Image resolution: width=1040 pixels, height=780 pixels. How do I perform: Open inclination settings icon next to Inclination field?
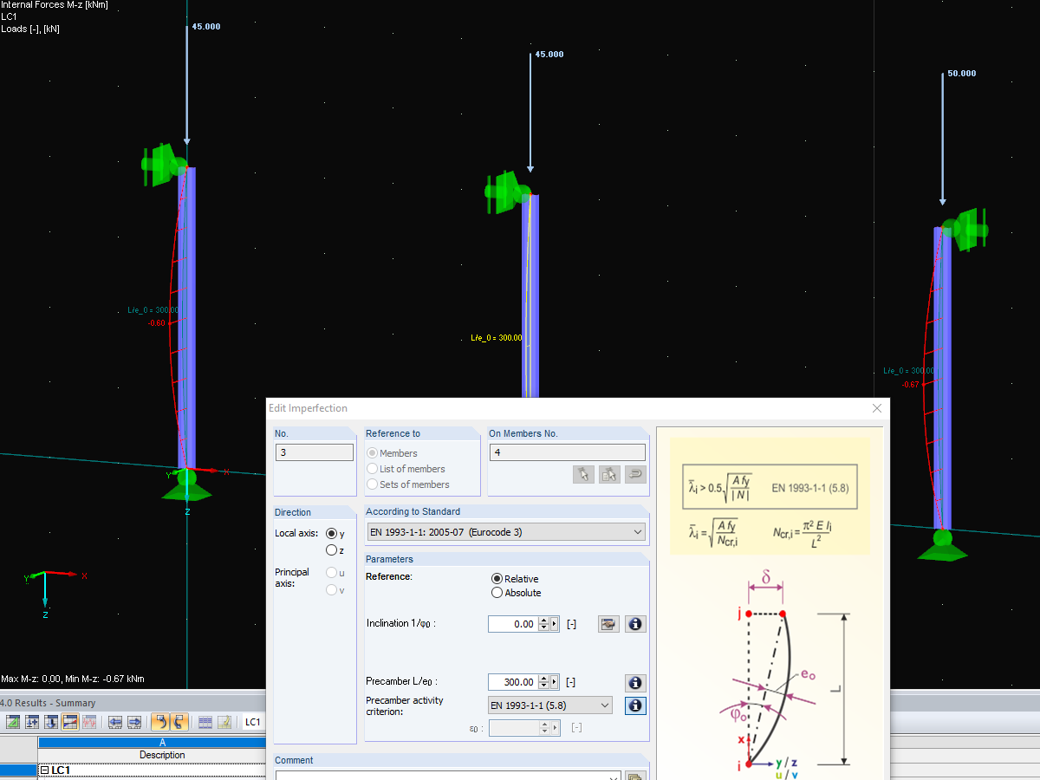(x=609, y=624)
